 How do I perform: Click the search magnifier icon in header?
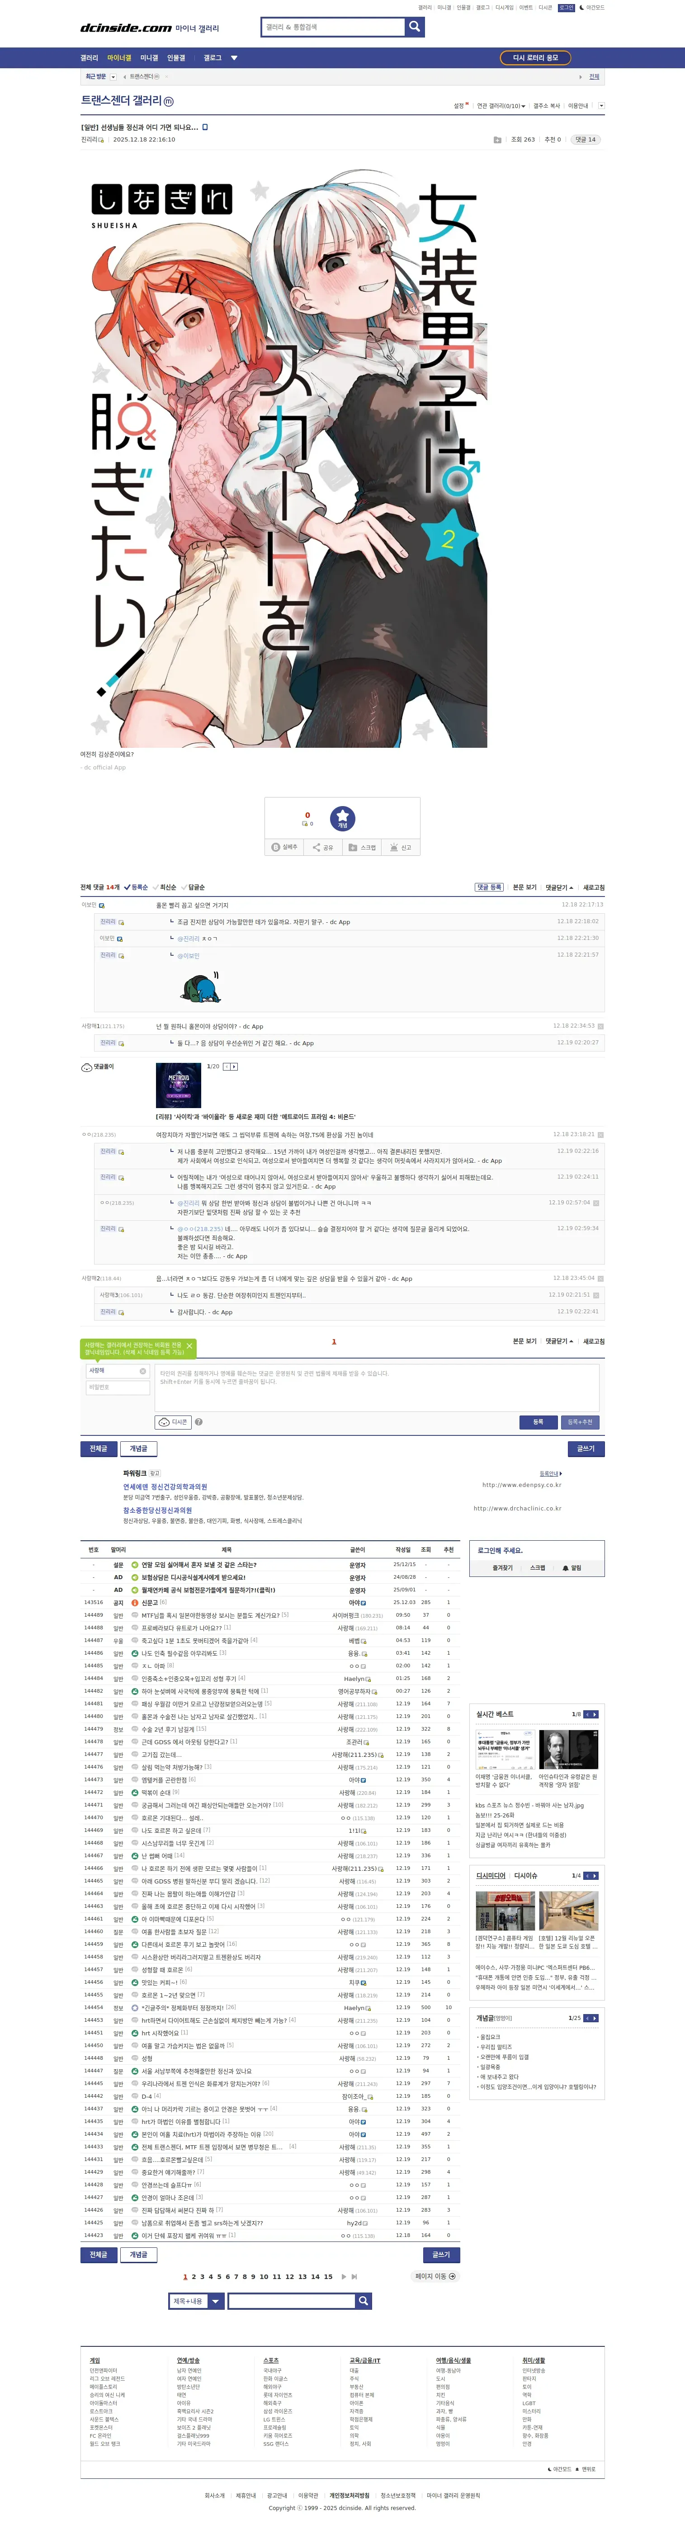tap(414, 27)
